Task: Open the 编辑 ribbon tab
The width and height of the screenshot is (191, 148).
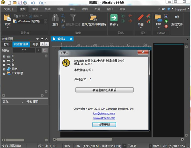Action: (35, 9)
